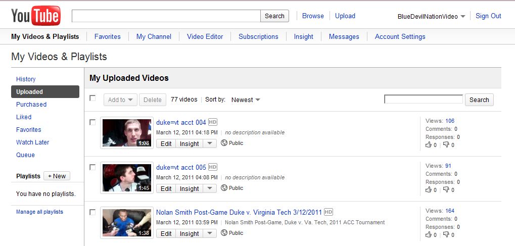Select checkbox for Nolan Smith Post-Game video
This screenshot has width=515, height=246.
(92, 212)
